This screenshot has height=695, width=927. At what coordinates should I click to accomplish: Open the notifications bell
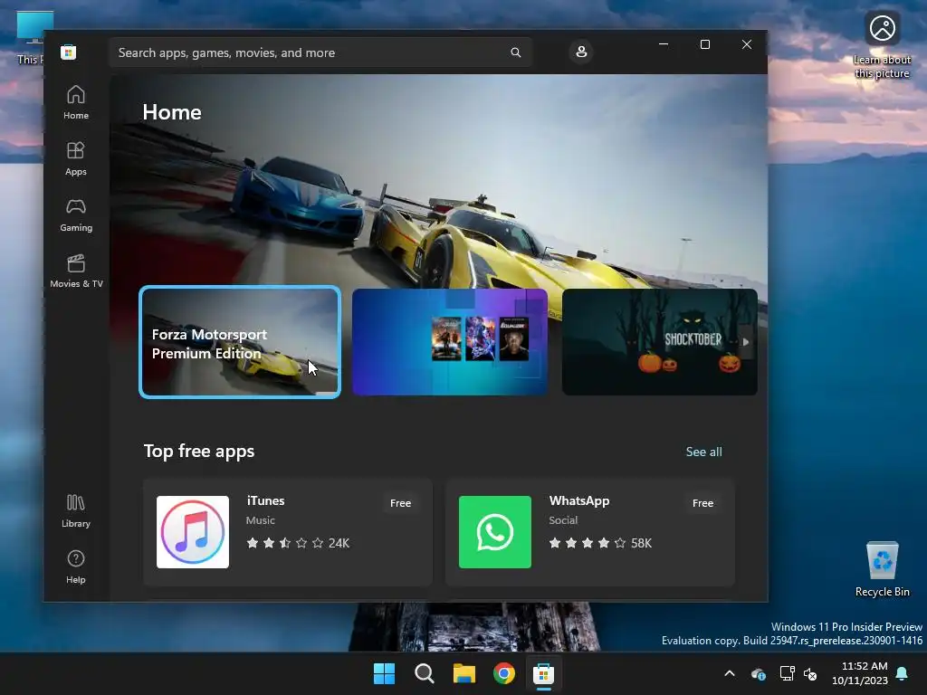point(903,673)
